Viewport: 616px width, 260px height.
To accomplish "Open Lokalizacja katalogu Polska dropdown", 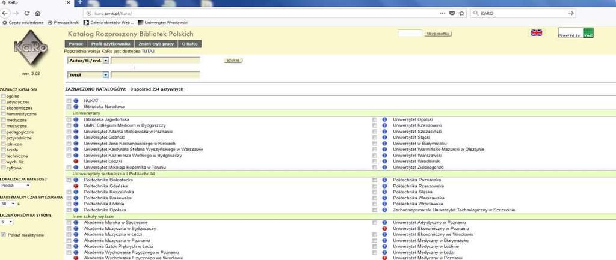I will [15, 186].
